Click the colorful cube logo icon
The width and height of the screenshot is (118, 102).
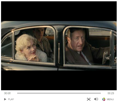point(104,99)
